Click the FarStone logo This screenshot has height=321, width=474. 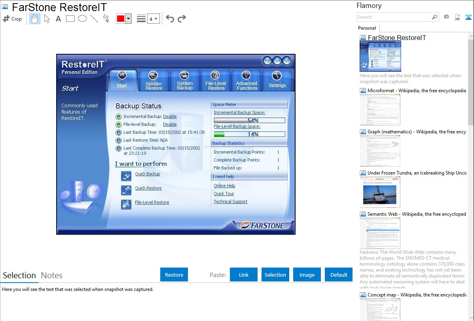point(262,225)
